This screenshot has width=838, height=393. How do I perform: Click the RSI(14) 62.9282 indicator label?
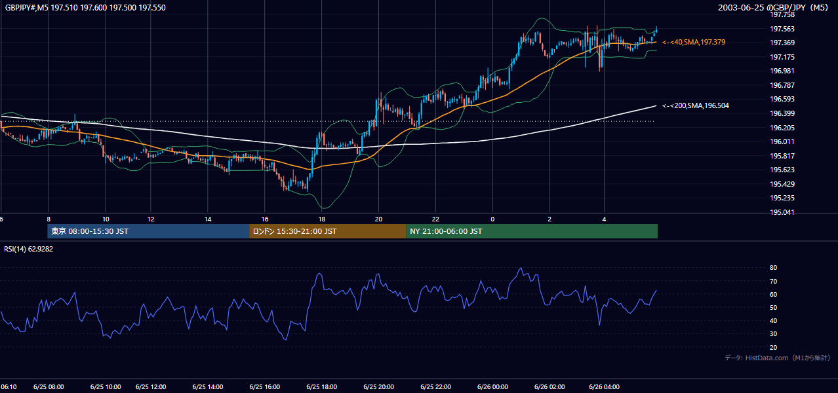pos(29,249)
